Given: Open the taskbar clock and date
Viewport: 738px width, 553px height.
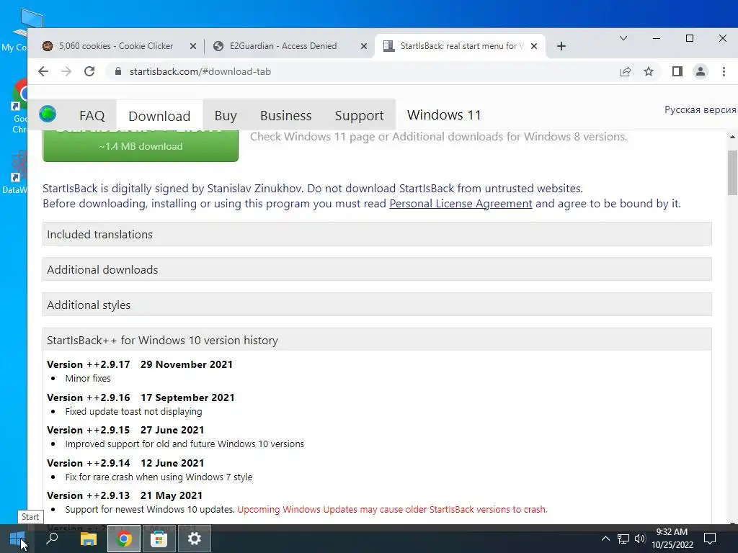Looking at the screenshot, I should point(672,539).
